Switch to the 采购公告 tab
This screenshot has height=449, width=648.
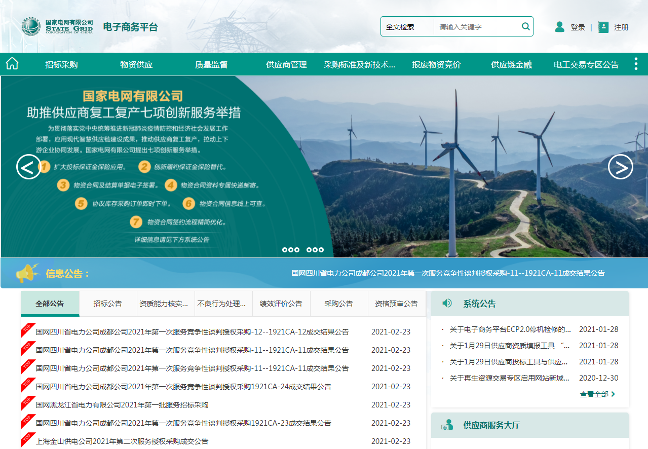click(338, 304)
